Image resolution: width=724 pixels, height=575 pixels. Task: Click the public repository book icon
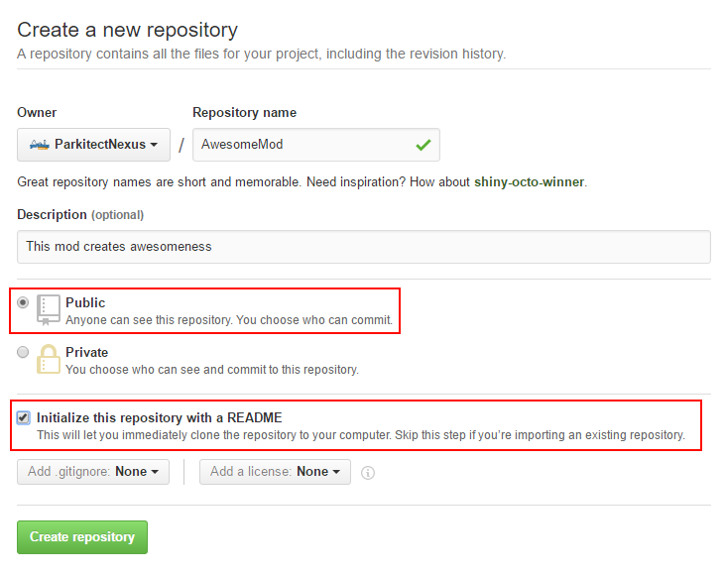point(48,309)
